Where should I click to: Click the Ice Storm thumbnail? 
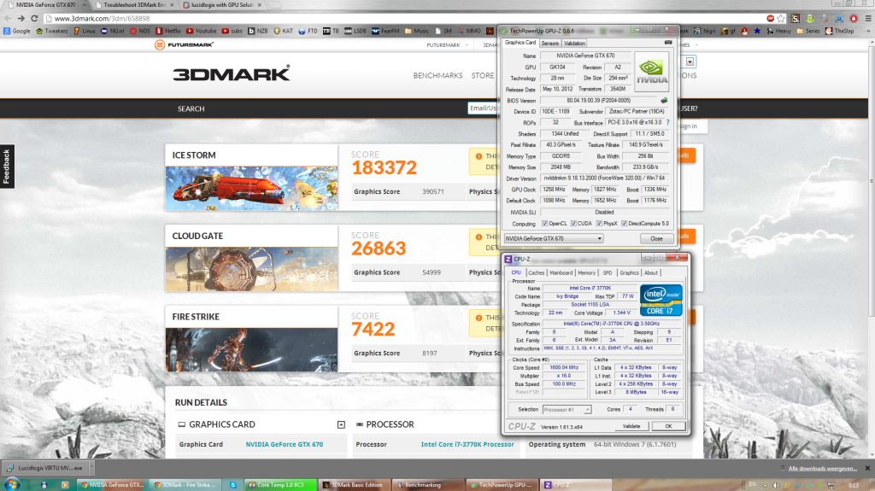click(x=251, y=188)
